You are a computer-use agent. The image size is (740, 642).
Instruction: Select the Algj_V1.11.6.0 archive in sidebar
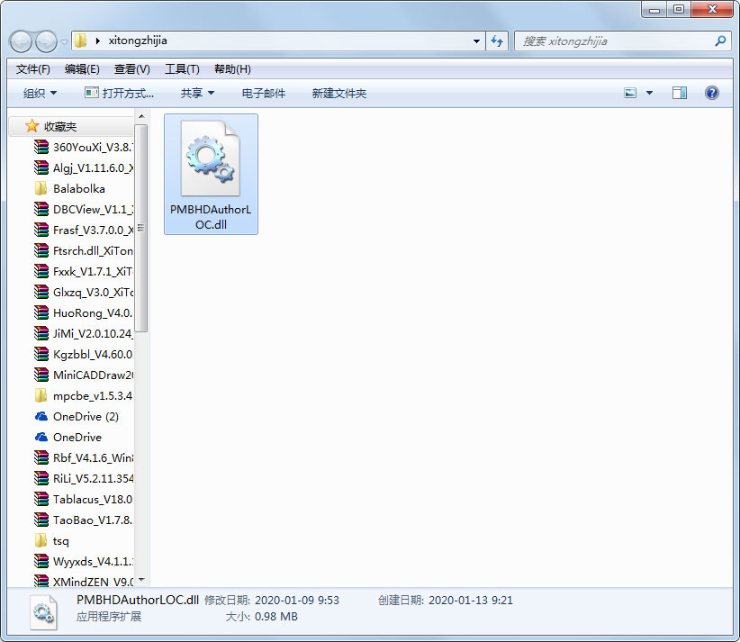click(x=83, y=168)
